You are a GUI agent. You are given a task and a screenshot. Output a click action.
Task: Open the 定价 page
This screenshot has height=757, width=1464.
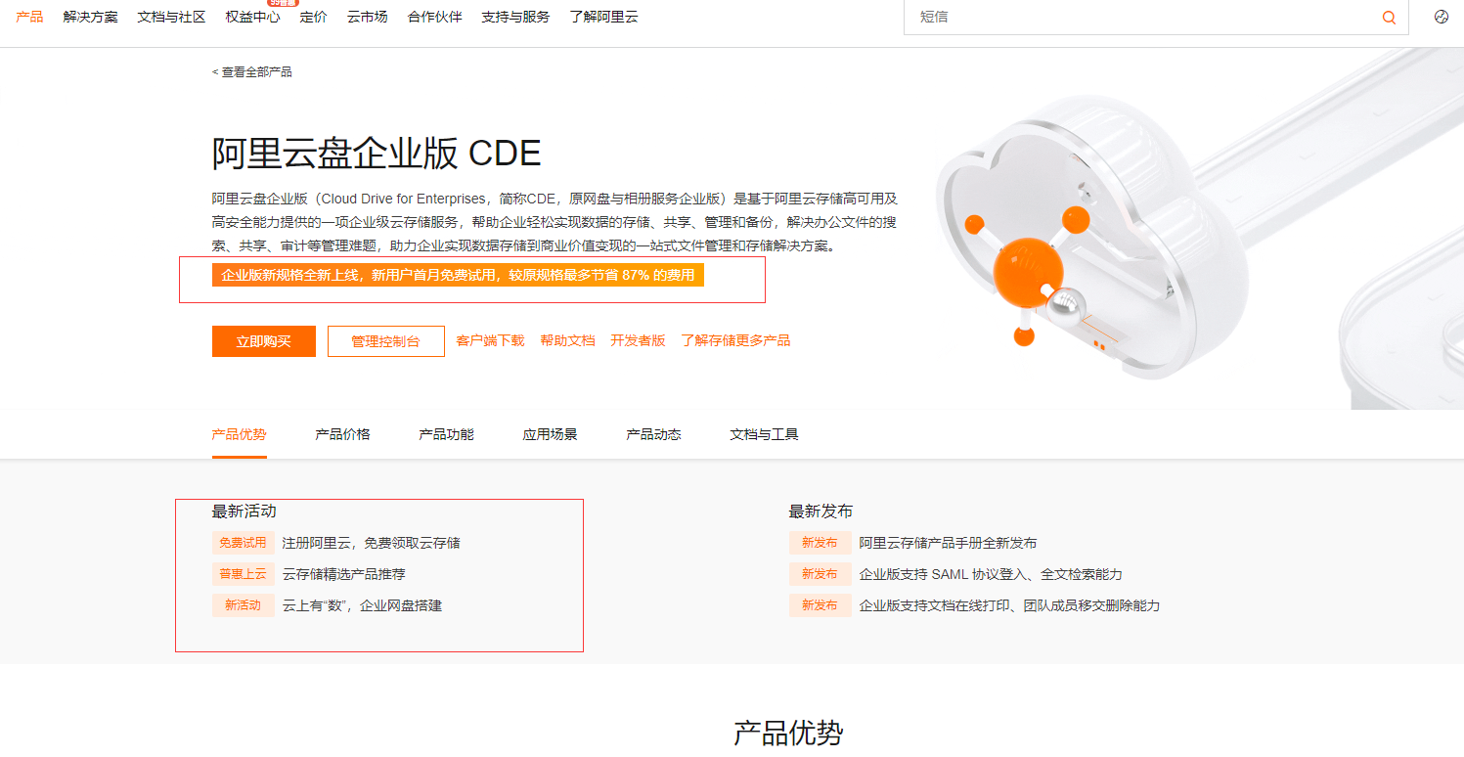tap(313, 17)
